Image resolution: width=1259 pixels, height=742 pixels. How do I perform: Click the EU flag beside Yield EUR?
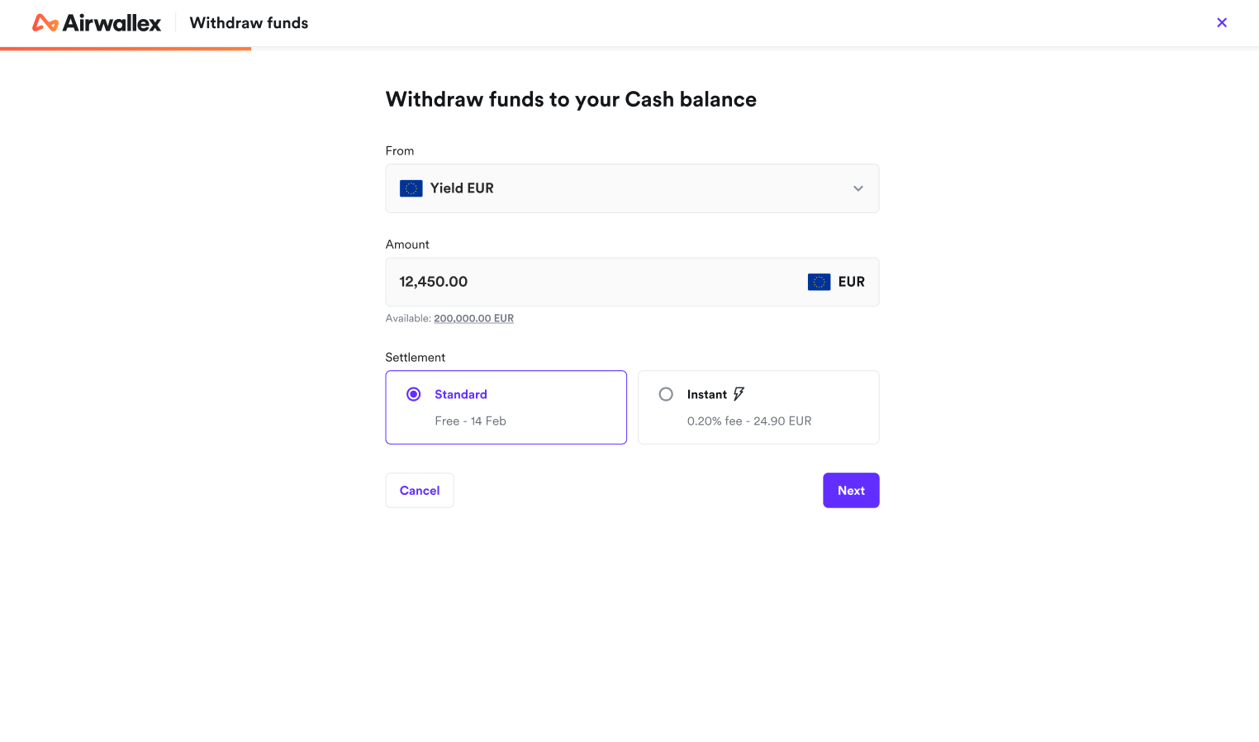pos(411,188)
